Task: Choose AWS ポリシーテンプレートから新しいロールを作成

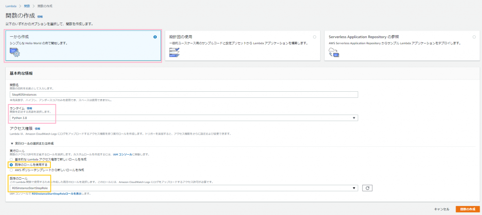Action: point(12,170)
